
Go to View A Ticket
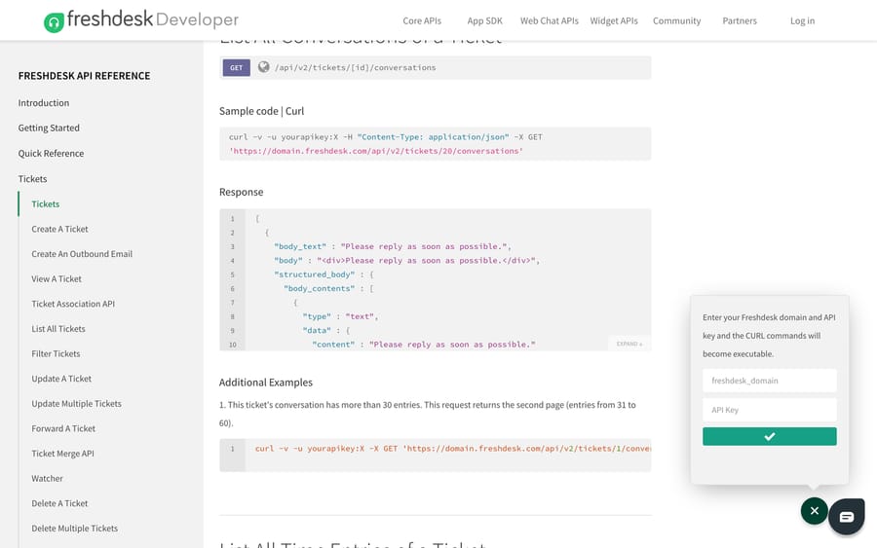coord(57,278)
